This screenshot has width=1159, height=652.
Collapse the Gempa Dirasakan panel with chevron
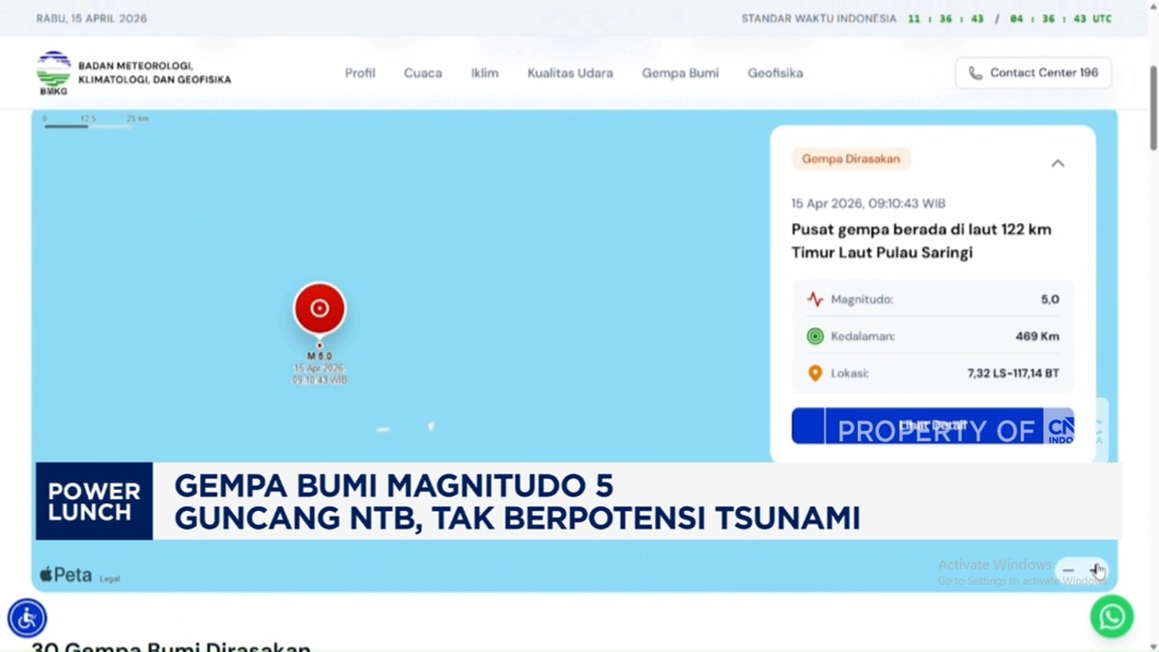pyautogui.click(x=1058, y=163)
